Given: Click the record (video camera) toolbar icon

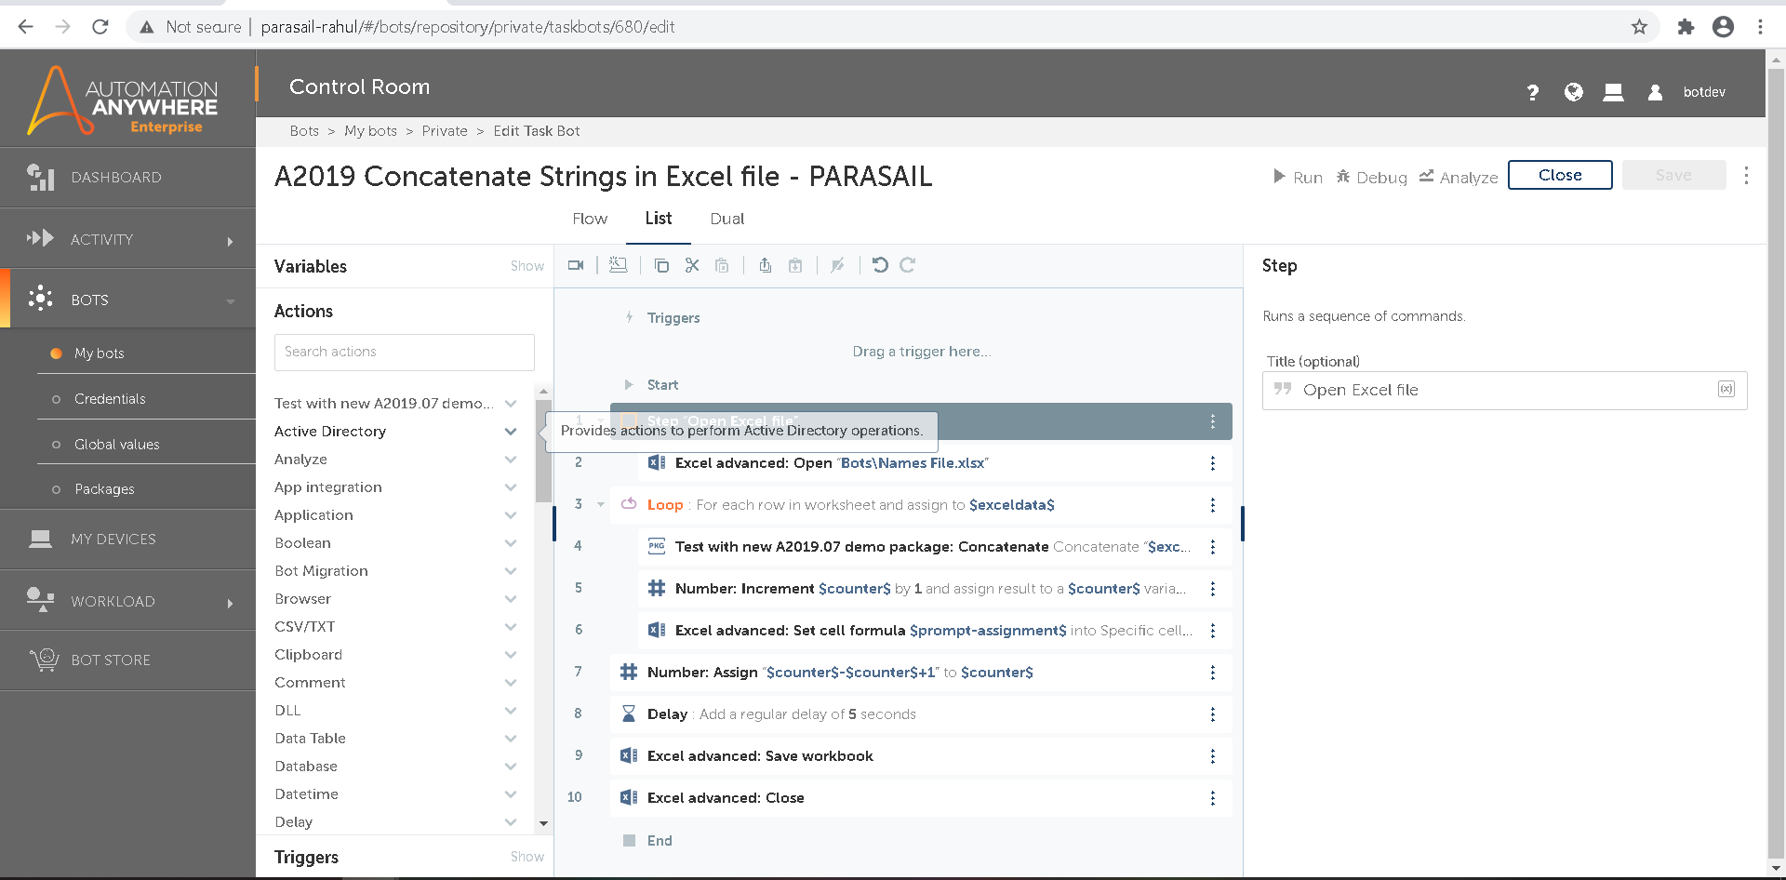Looking at the screenshot, I should point(576,266).
